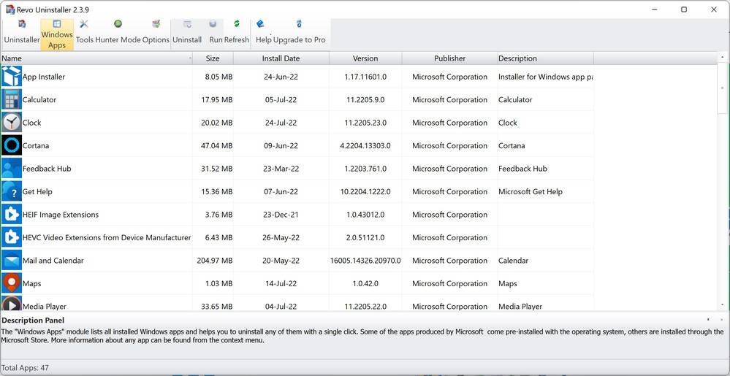
Task: Click the Total Apps: 47 status text
Action: pos(25,368)
